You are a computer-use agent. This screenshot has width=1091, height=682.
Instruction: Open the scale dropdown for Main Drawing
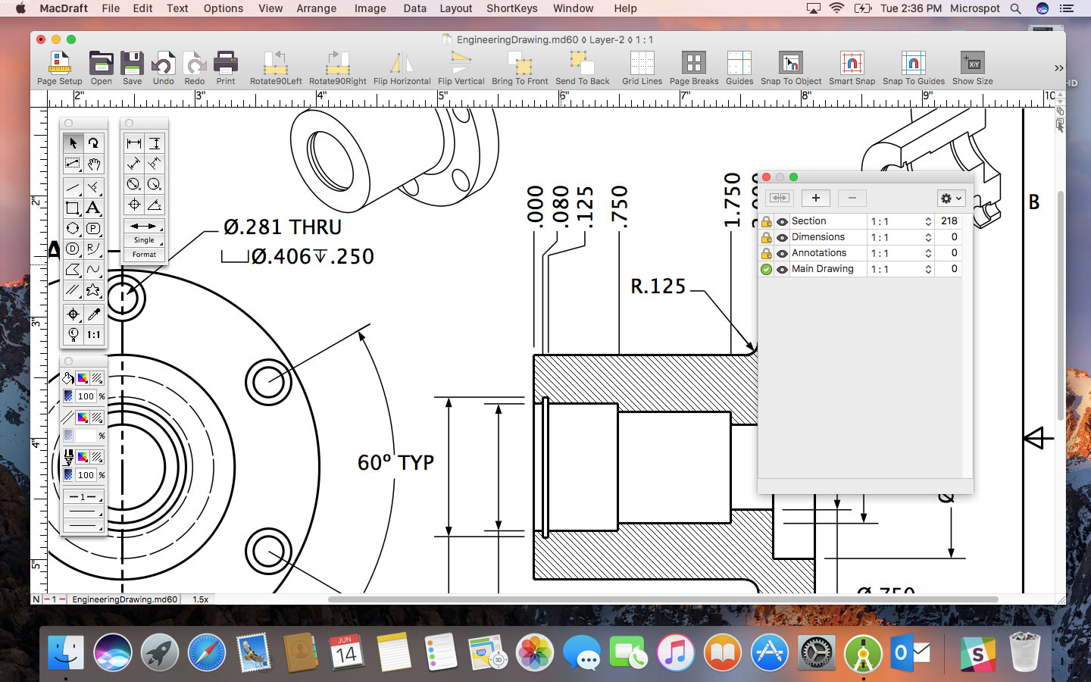[928, 270]
